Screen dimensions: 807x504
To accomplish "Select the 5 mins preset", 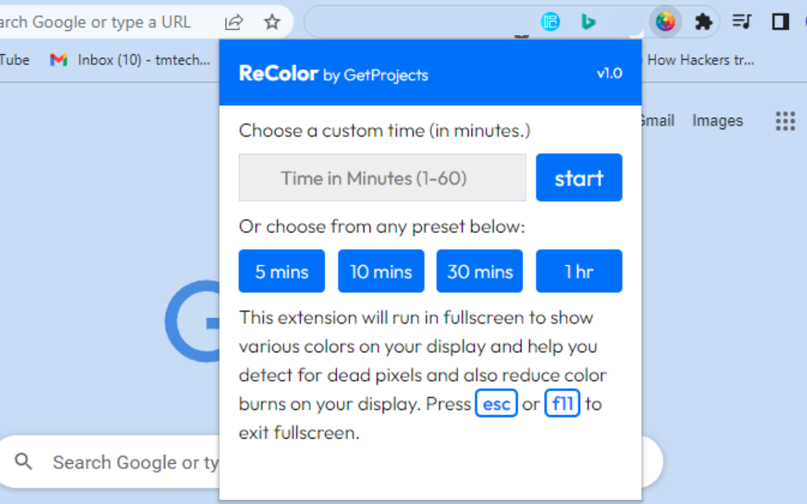I will coord(282,272).
